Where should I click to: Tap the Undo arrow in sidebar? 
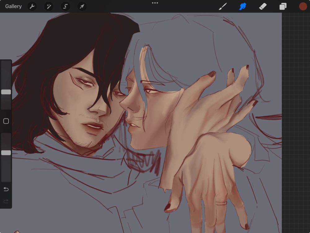click(x=6, y=189)
